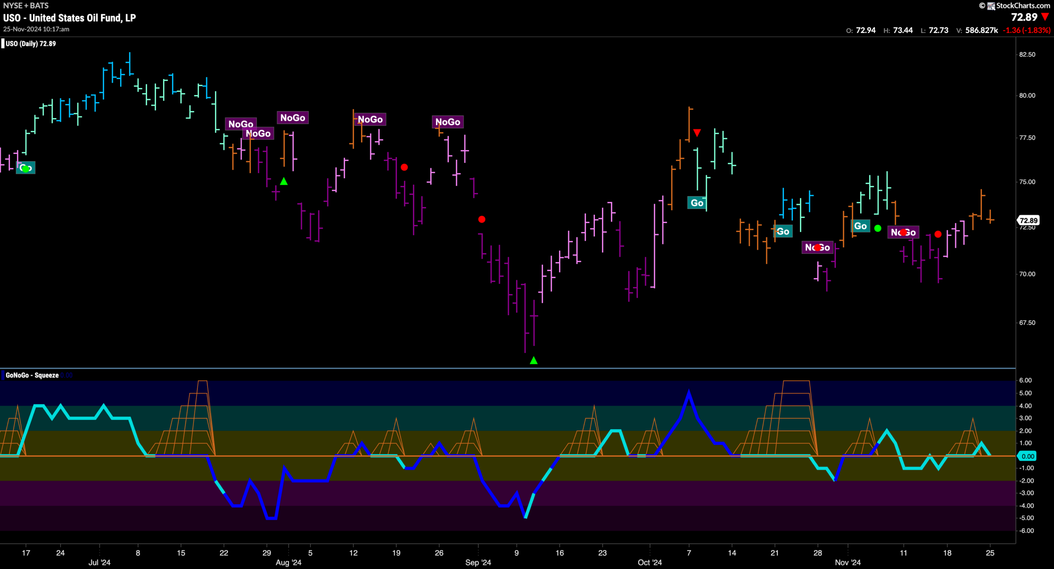Click the green up-triangle near Aug 1
The width and height of the screenshot is (1054, 569).
click(x=284, y=181)
